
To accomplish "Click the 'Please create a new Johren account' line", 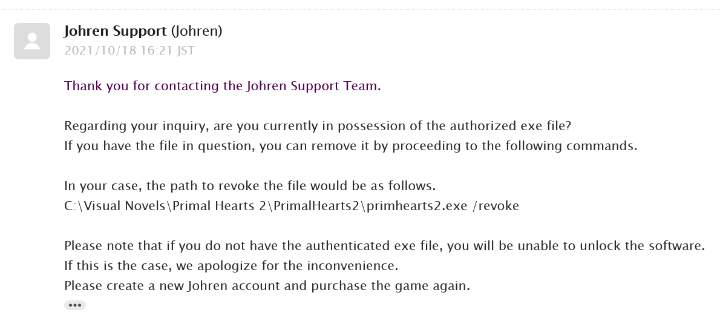I will coord(267,286).
